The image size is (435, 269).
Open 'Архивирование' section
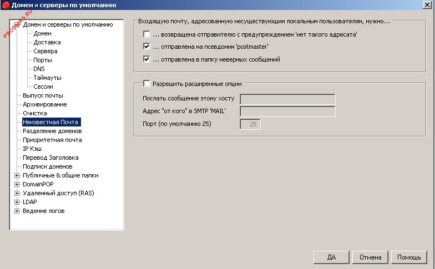[x=44, y=104]
